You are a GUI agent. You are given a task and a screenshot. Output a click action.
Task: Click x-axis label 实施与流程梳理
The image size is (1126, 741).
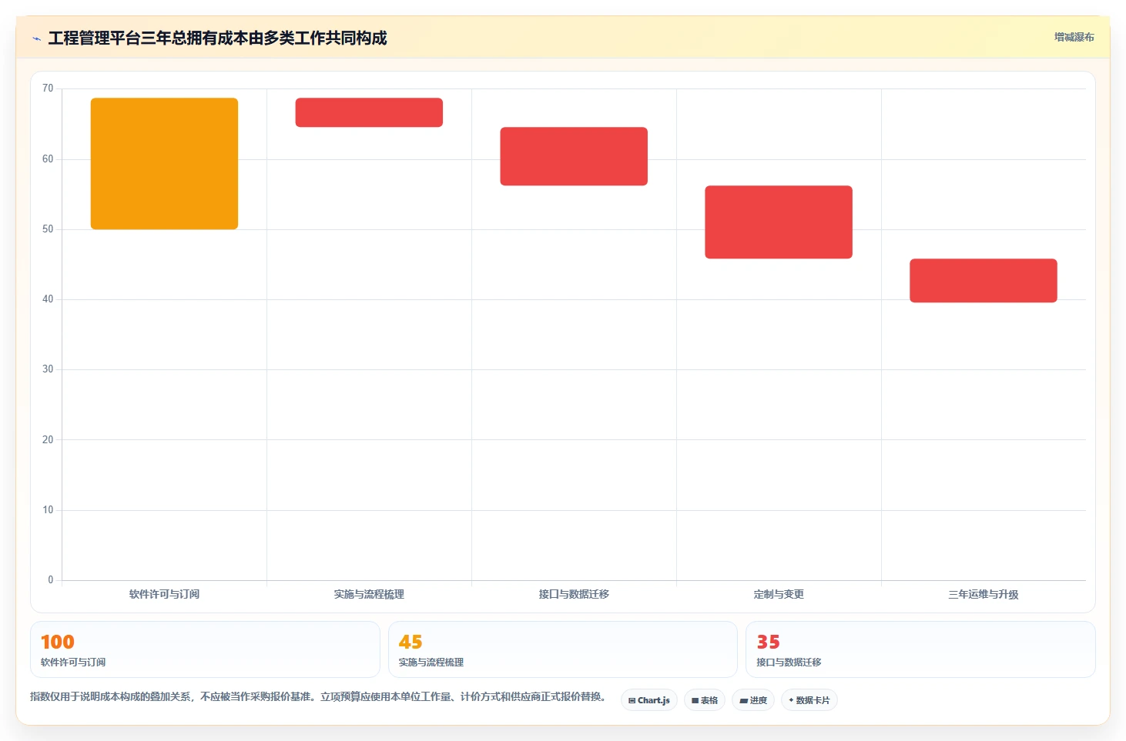tap(369, 594)
